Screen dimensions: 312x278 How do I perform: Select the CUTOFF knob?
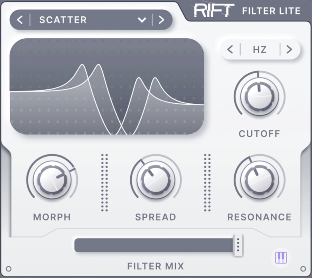259,95
